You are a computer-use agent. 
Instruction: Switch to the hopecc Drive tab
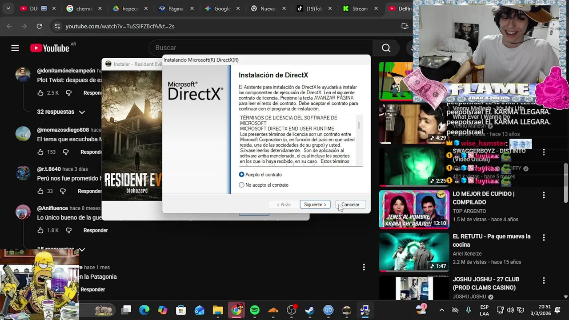(130, 8)
